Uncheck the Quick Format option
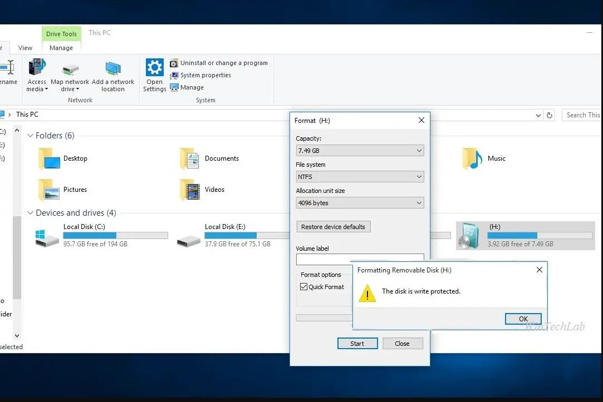 point(303,287)
